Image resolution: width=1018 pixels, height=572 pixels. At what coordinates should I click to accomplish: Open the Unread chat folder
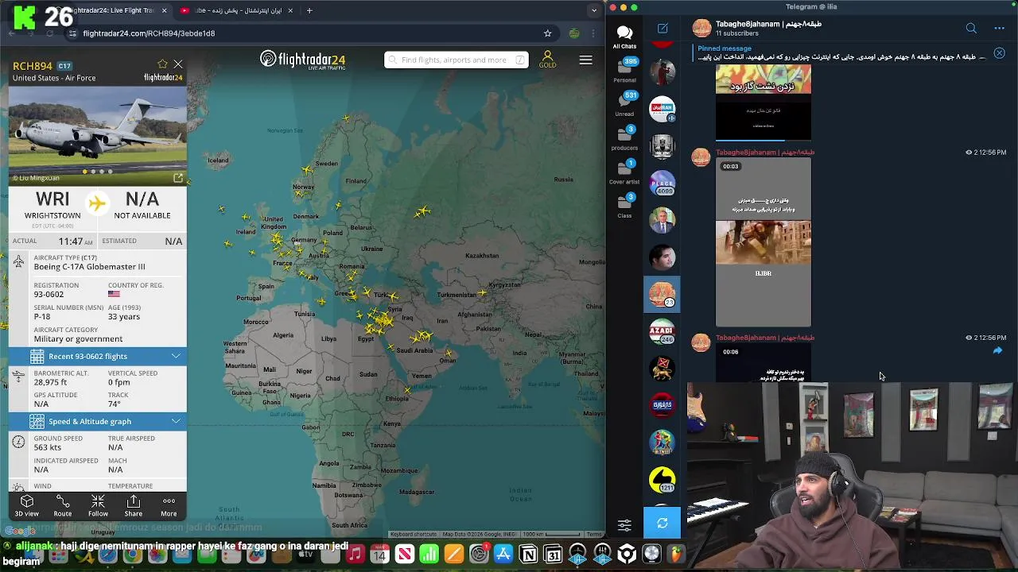(x=624, y=104)
